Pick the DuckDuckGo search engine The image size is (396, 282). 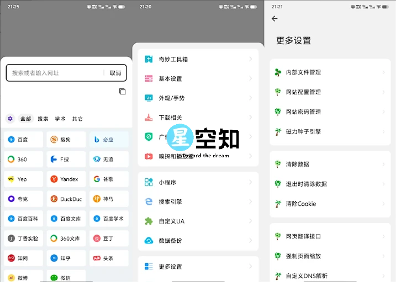coord(66,199)
